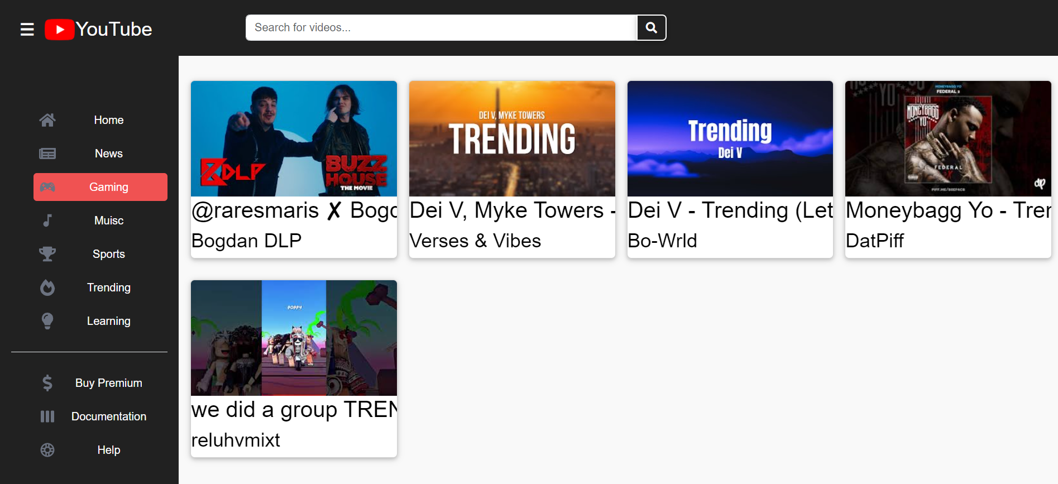Focus the Search for videos field
1058x484 pixels.
click(x=441, y=27)
